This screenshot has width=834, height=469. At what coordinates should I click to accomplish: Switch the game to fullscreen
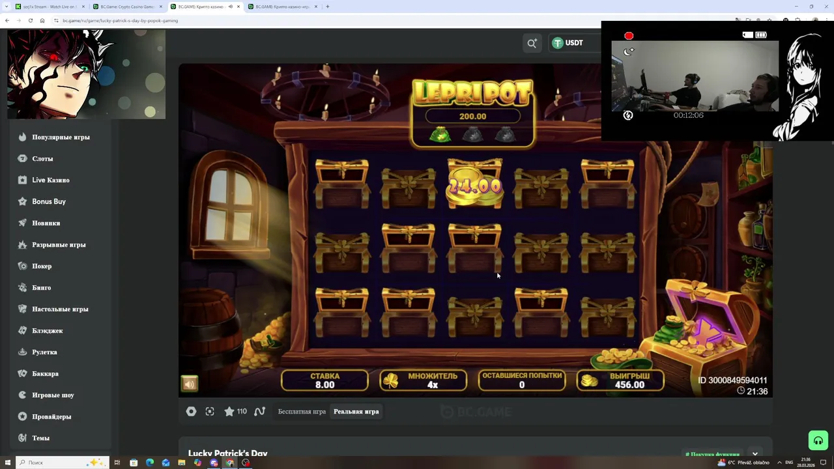click(210, 412)
